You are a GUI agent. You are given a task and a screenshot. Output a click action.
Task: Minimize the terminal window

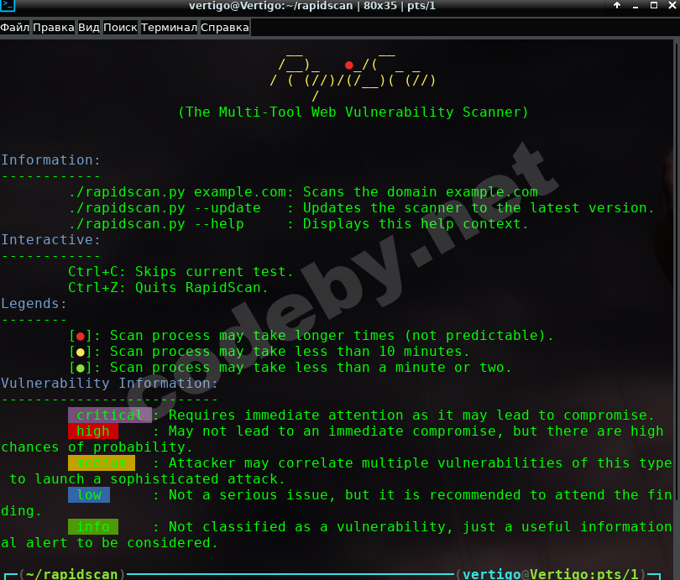coord(636,6)
